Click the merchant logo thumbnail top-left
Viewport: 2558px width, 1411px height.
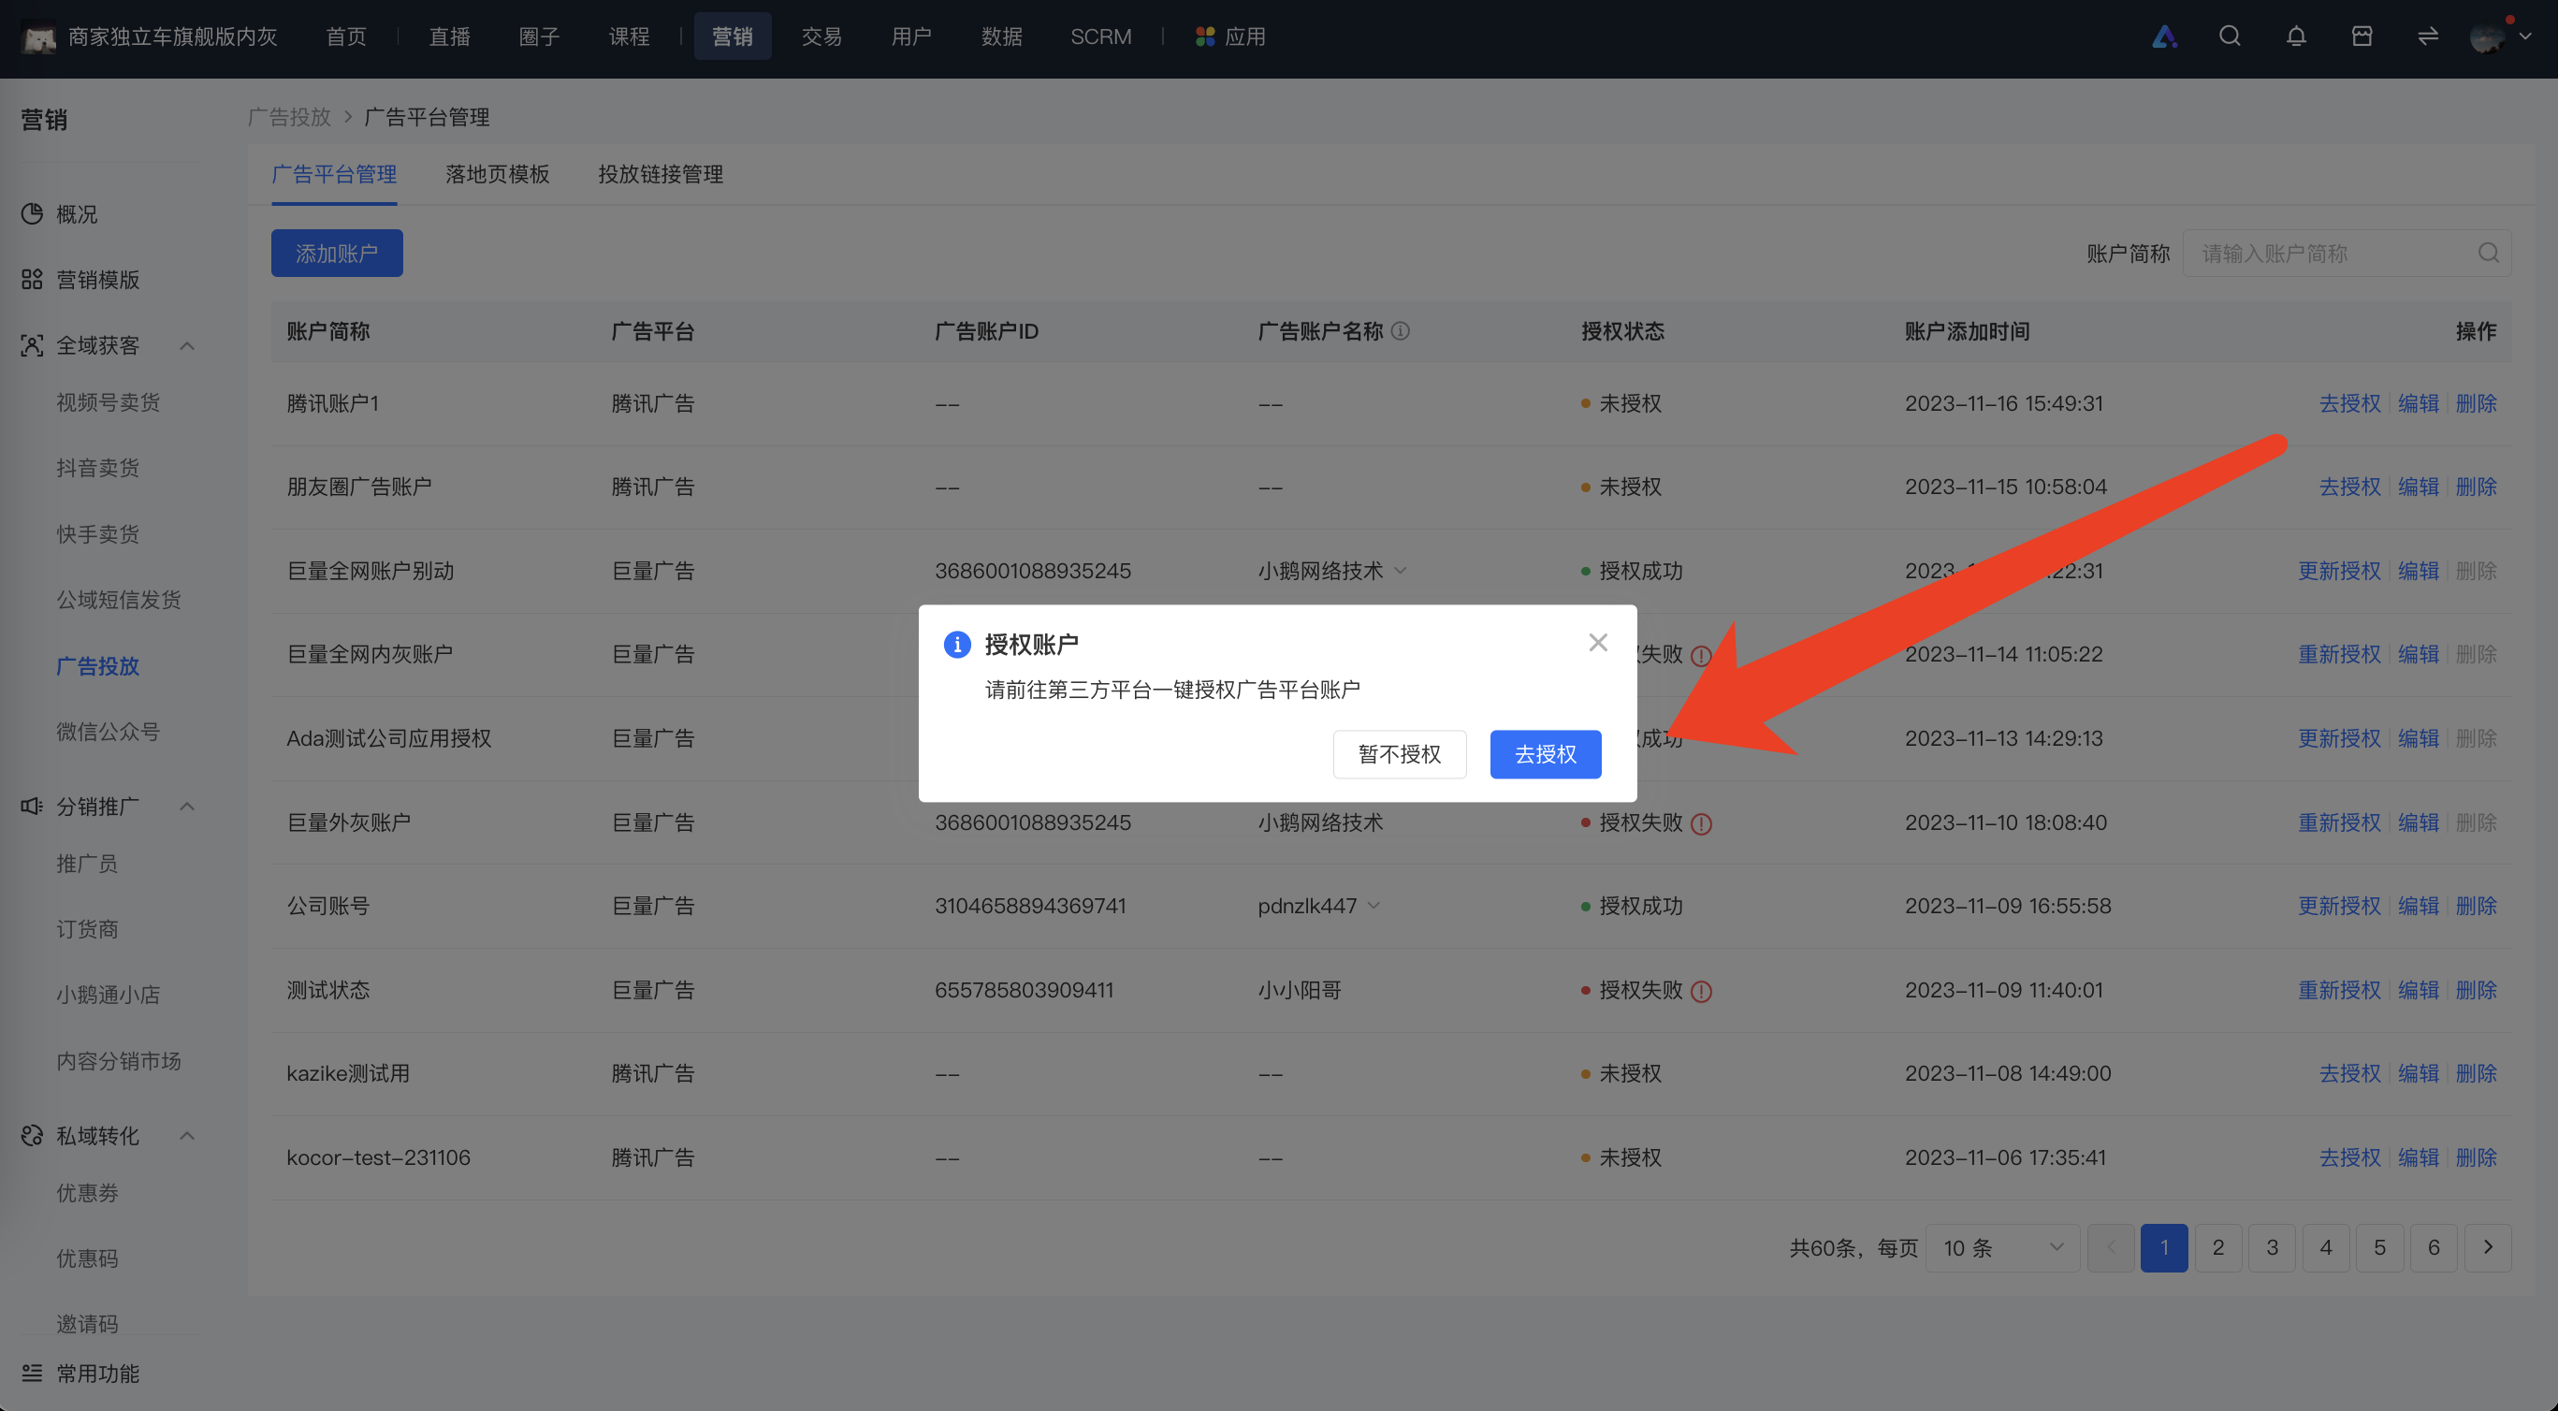38,38
